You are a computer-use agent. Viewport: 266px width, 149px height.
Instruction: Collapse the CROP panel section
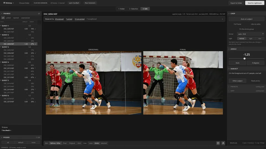tap(229, 14)
